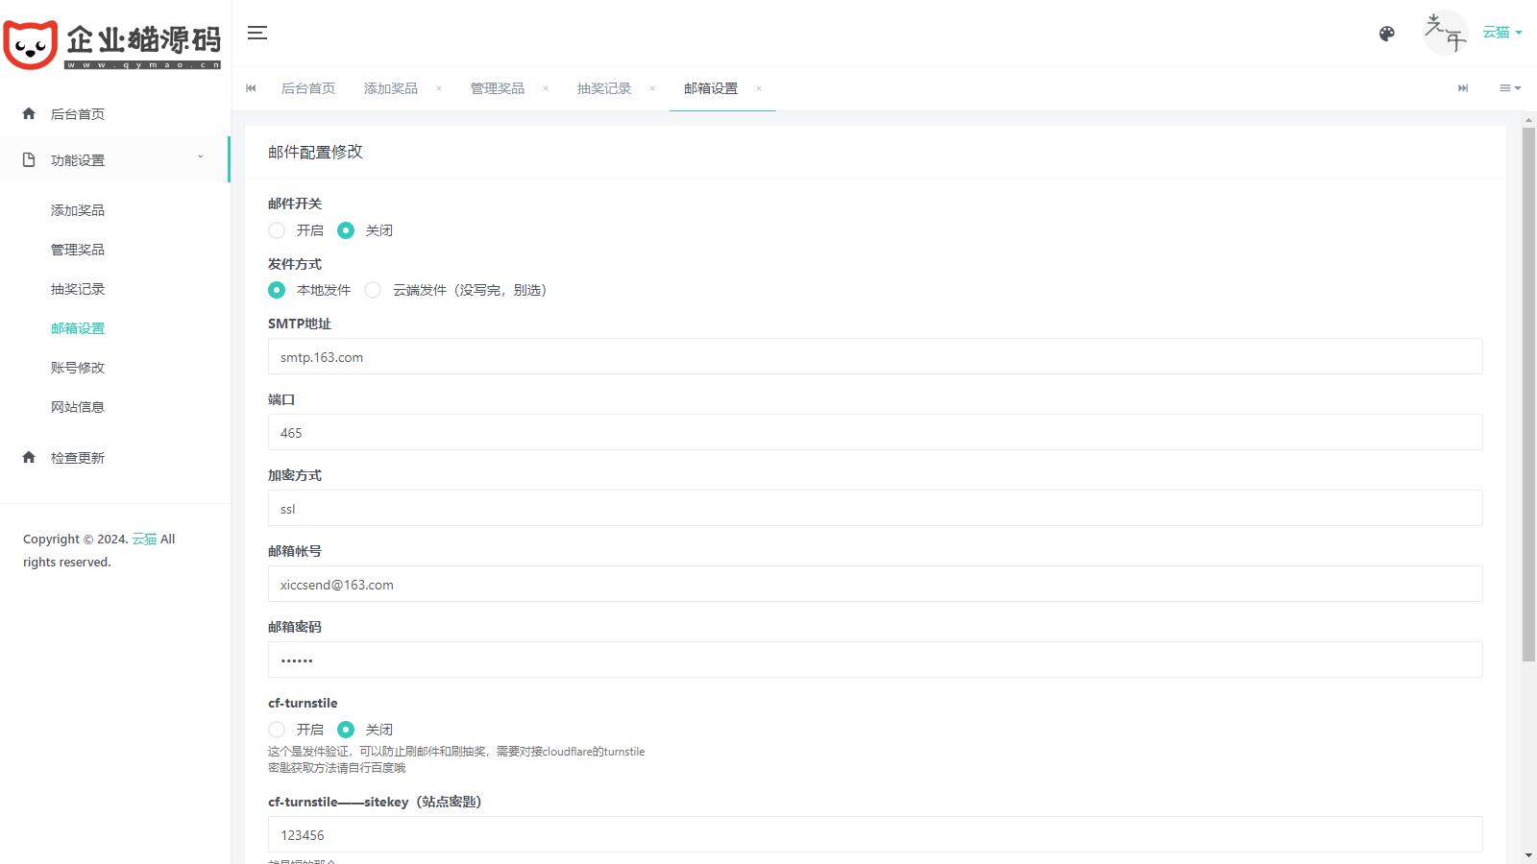Image resolution: width=1537 pixels, height=864 pixels.
Task: Choose 云端发件 sending method
Action: click(373, 290)
